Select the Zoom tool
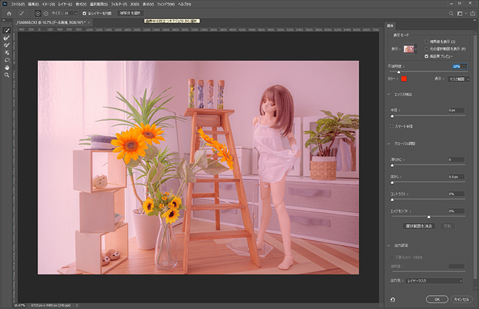 7,75
